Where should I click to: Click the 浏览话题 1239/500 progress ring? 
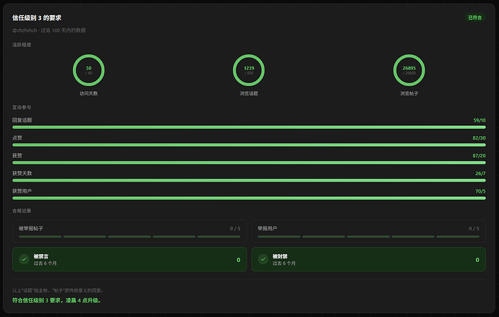click(249, 70)
